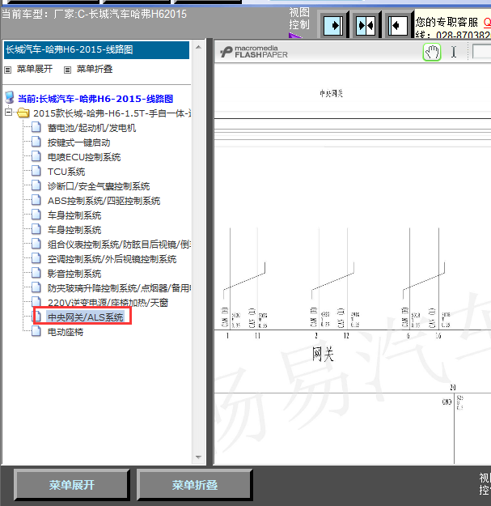Open 电动座椅 diagram
Viewport: 491px width, 506px height.
tap(66, 332)
